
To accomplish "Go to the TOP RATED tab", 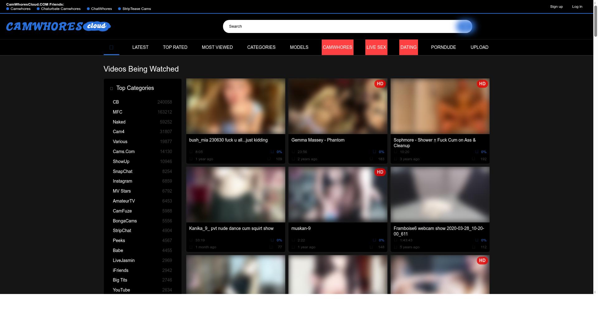I will click(x=175, y=47).
